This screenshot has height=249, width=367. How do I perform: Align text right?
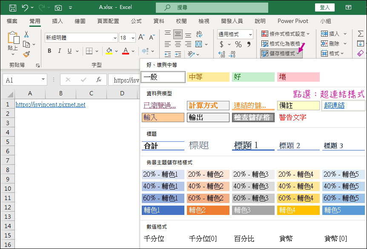pos(188,44)
